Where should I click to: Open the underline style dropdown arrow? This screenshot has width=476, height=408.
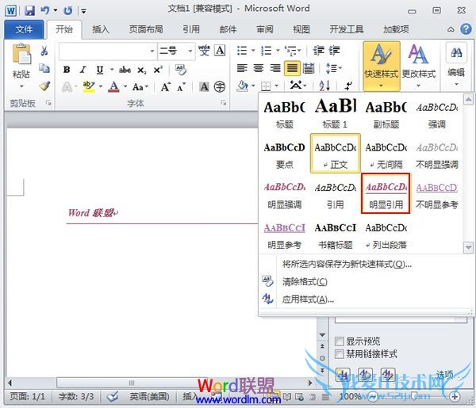click(x=111, y=70)
